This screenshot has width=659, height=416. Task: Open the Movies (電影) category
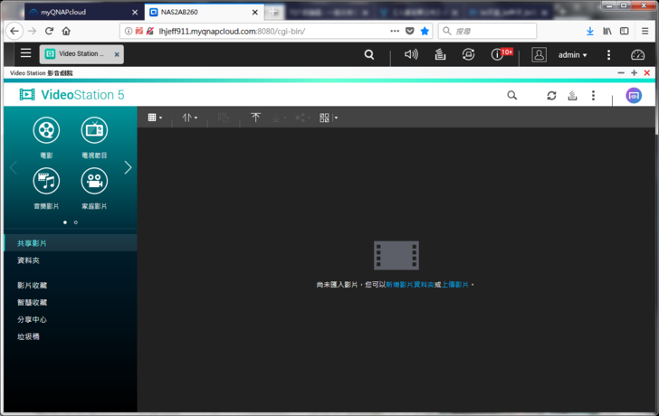pos(46,130)
